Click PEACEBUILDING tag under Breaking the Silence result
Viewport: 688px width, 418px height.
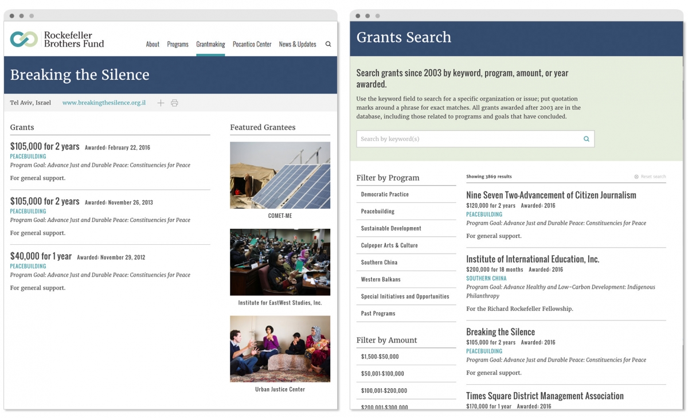[x=484, y=351]
